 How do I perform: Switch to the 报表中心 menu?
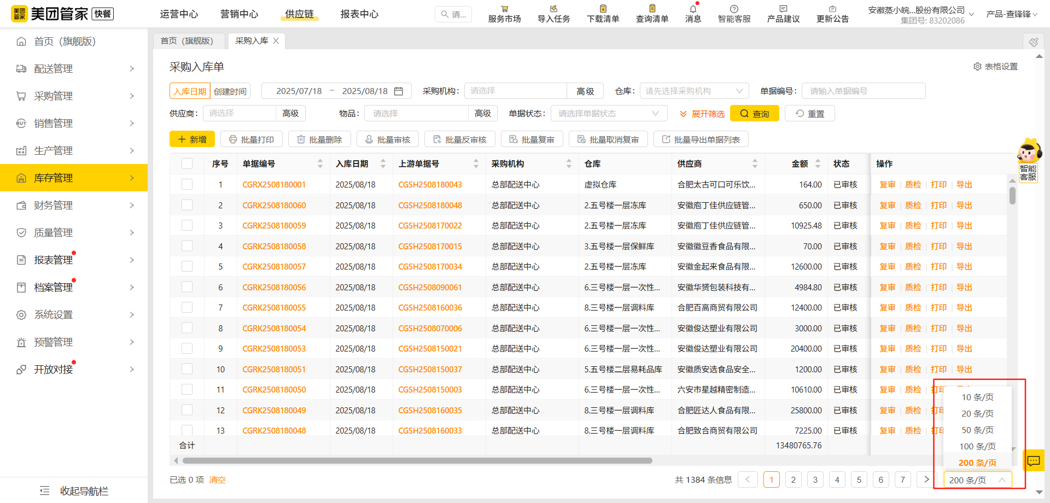pos(359,14)
